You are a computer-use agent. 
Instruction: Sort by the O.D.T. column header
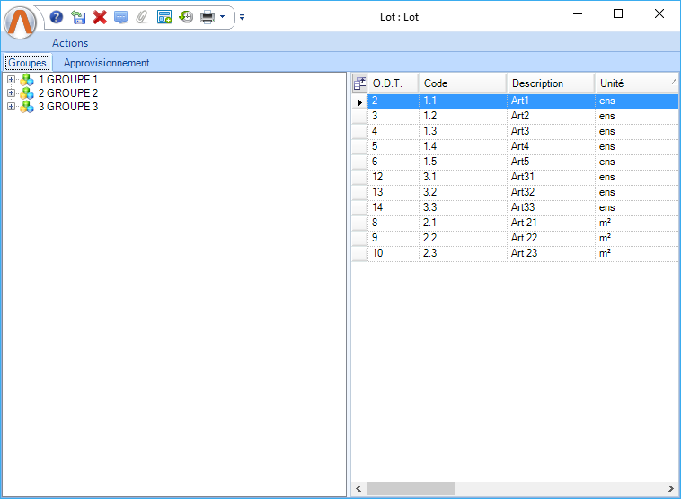tap(393, 83)
